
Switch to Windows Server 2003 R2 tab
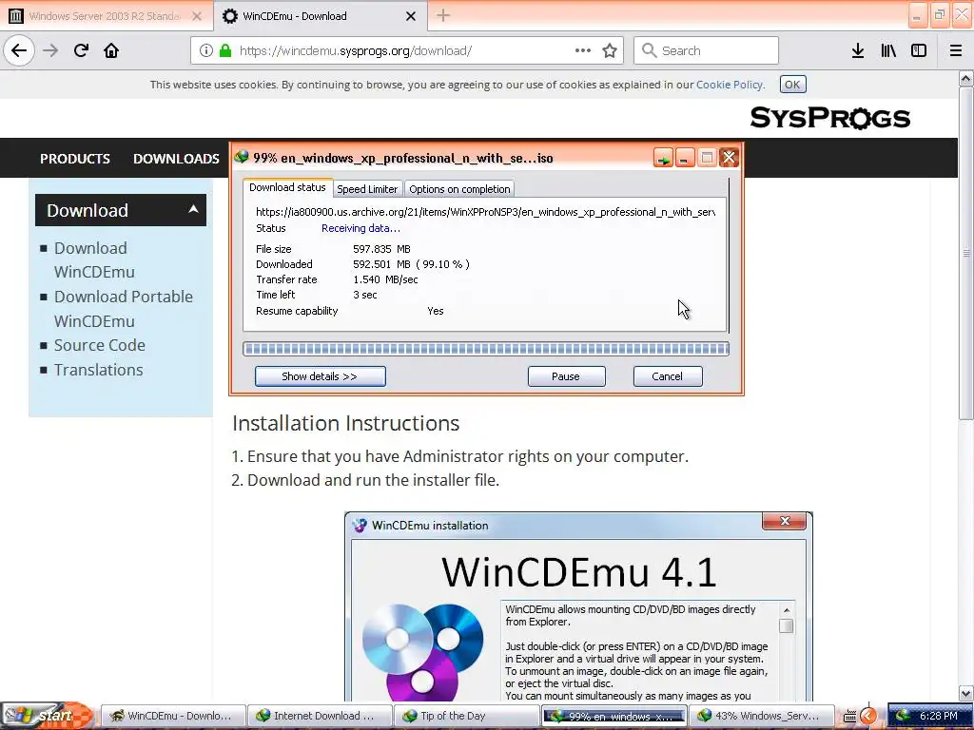(106, 16)
